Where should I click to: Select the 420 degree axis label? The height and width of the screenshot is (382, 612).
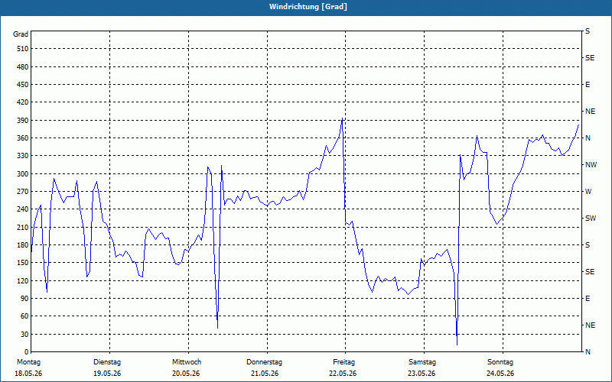coord(23,102)
